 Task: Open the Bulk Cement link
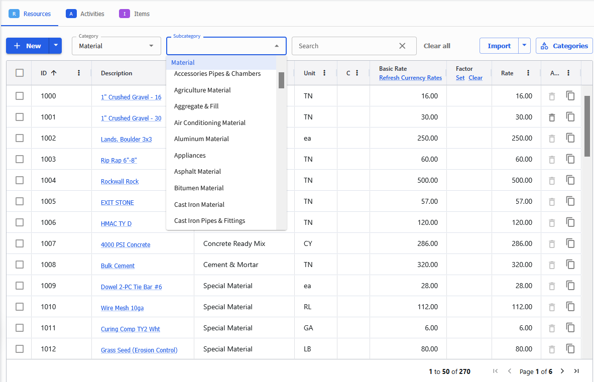click(x=117, y=266)
